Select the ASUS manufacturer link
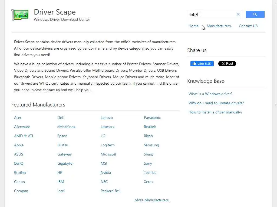This screenshot has height=207, width=277. click(19, 154)
